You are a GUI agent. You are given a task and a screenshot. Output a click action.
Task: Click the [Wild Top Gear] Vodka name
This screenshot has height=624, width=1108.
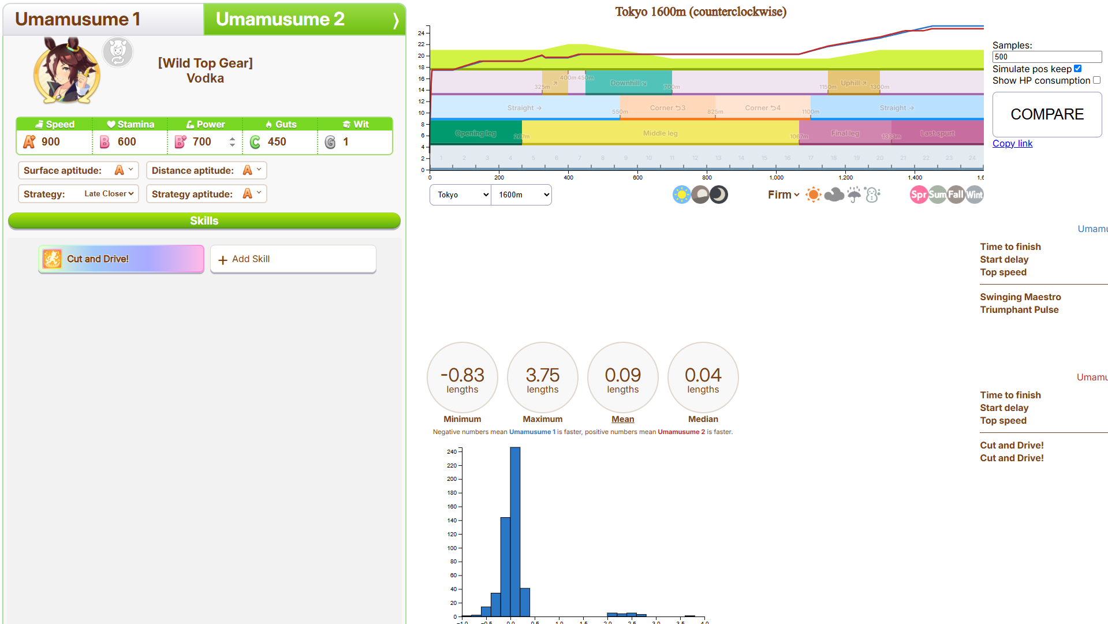(206, 70)
